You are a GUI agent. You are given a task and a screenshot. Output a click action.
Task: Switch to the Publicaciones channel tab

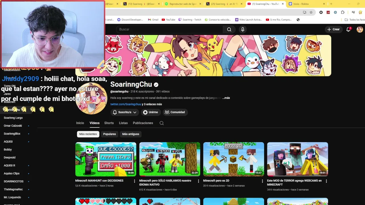143,123
